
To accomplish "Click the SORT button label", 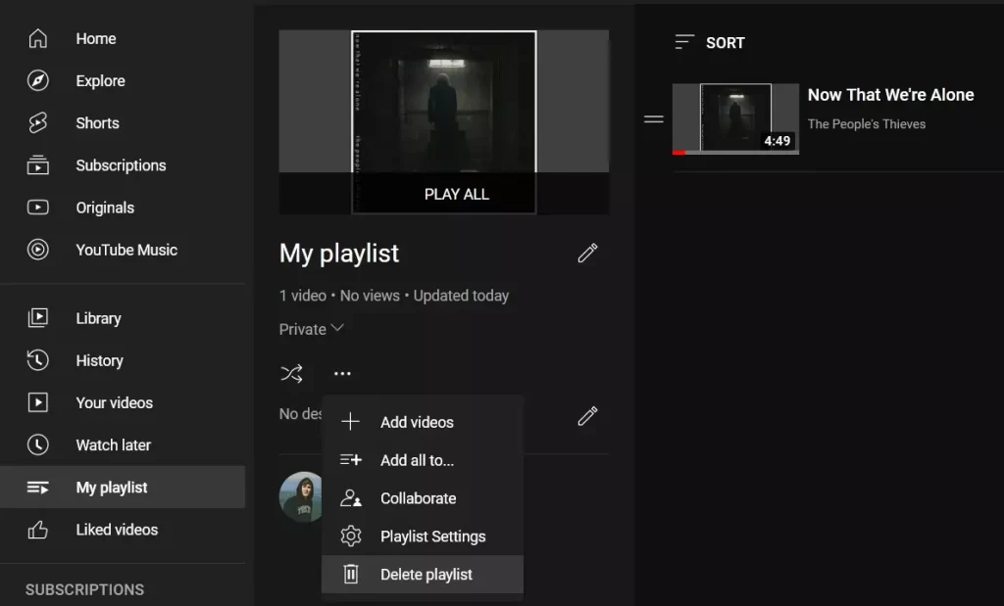I will click(x=726, y=43).
